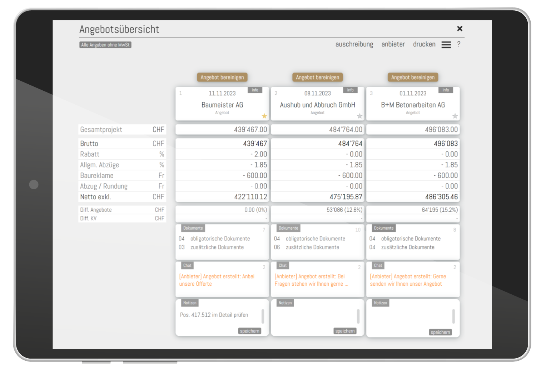Expand Dokumente panel for Baumeister AG
This screenshot has height=365, width=536.
click(193, 228)
